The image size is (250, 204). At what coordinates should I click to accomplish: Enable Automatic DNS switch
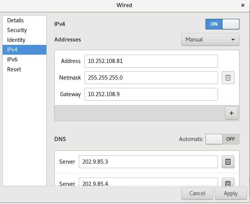pyautogui.click(x=222, y=139)
